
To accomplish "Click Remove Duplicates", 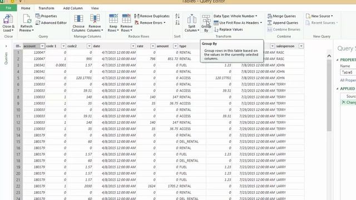I will coord(152,16).
